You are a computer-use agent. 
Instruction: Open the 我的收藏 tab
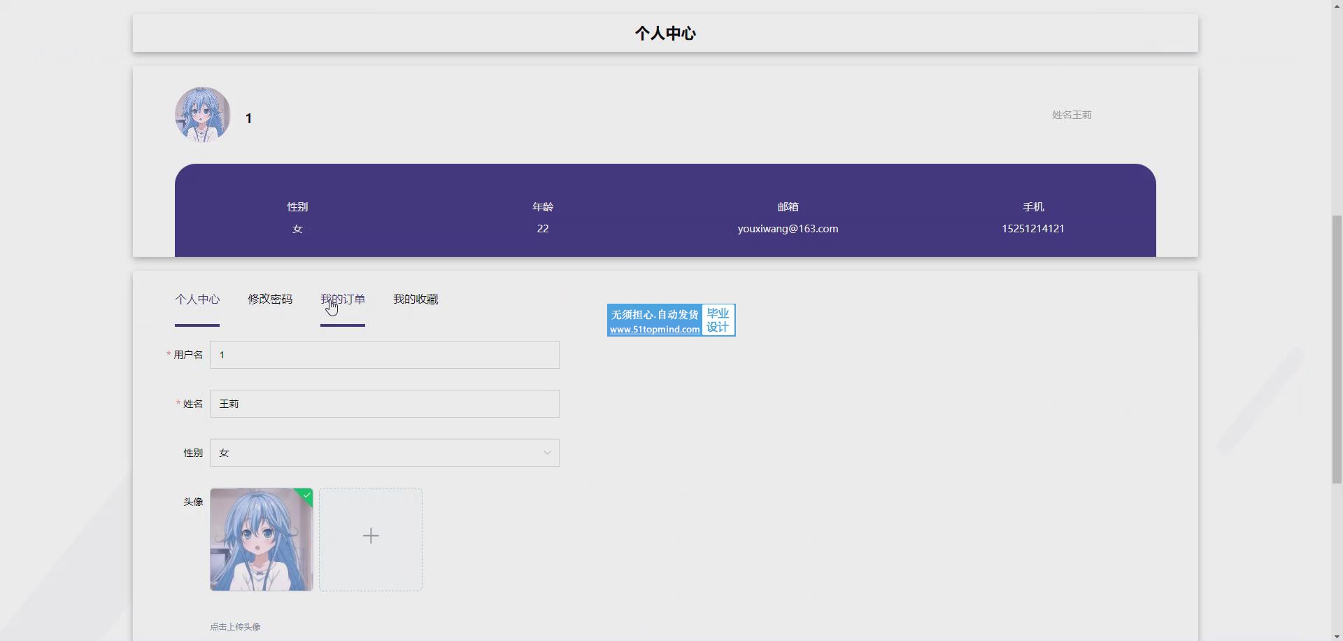point(415,300)
